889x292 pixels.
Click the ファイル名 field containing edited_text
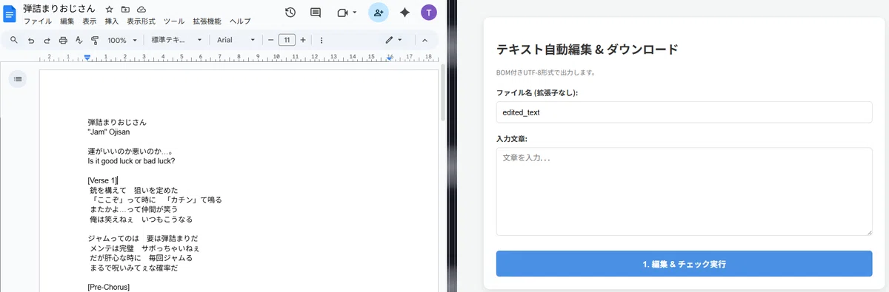tap(684, 112)
